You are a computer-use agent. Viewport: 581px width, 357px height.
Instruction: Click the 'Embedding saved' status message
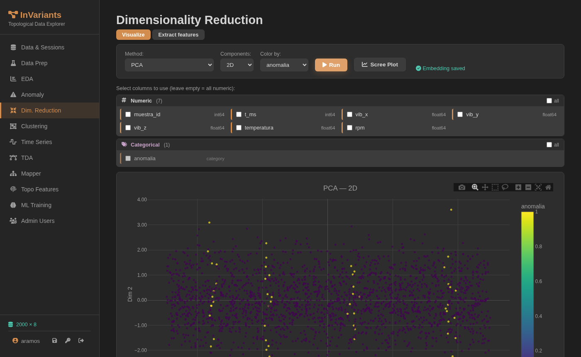coord(440,68)
